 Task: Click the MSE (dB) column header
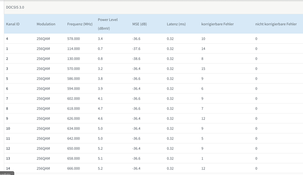[x=140, y=24]
